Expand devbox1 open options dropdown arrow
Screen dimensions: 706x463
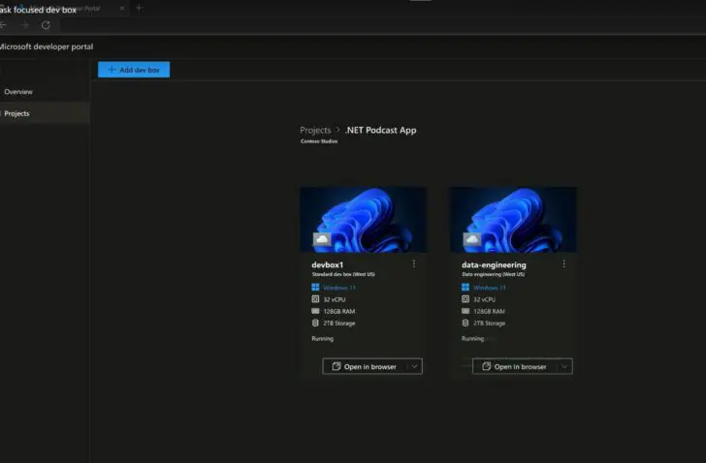(x=414, y=366)
